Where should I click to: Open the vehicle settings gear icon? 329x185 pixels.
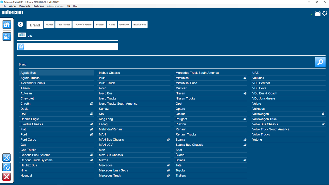tap(7, 36)
